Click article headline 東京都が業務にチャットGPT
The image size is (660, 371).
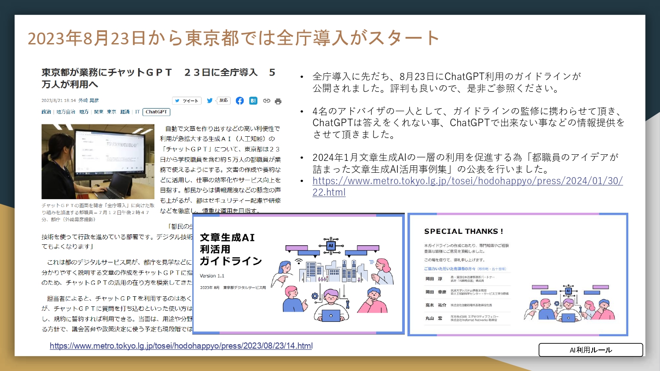click(x=158, y=78)
